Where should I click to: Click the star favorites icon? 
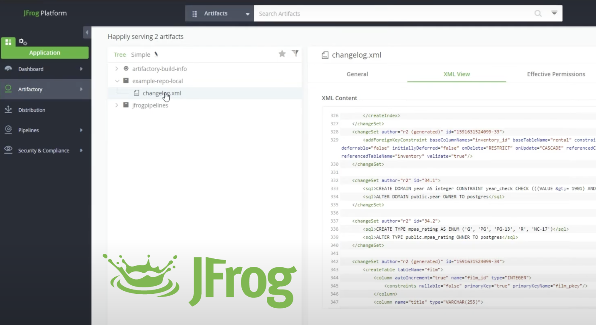point(282,54)
